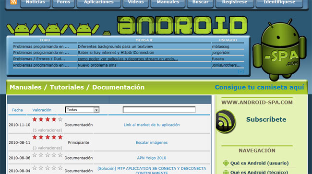The width and height of the screenshot is (312, 174).
Task: Click '(3 valoraciones)' text
Action: tap(48, 148)
